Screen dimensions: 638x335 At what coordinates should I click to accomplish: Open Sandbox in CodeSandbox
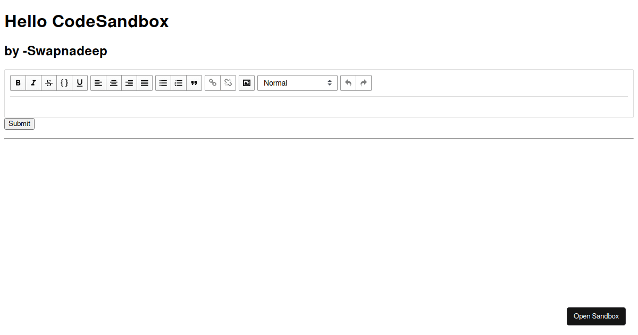(596, 316)
